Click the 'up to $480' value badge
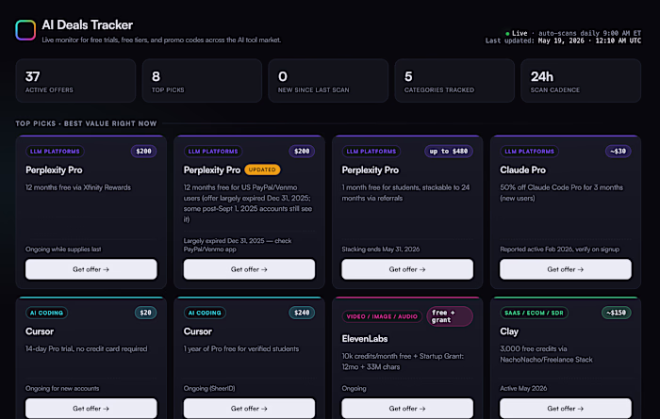Screen dimensions: 660x419 (x=449, y=152)
